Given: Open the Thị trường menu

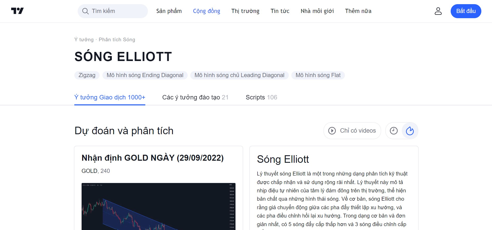Looking at the screenshot, I should pyautogui.click(x=245, y=11).
